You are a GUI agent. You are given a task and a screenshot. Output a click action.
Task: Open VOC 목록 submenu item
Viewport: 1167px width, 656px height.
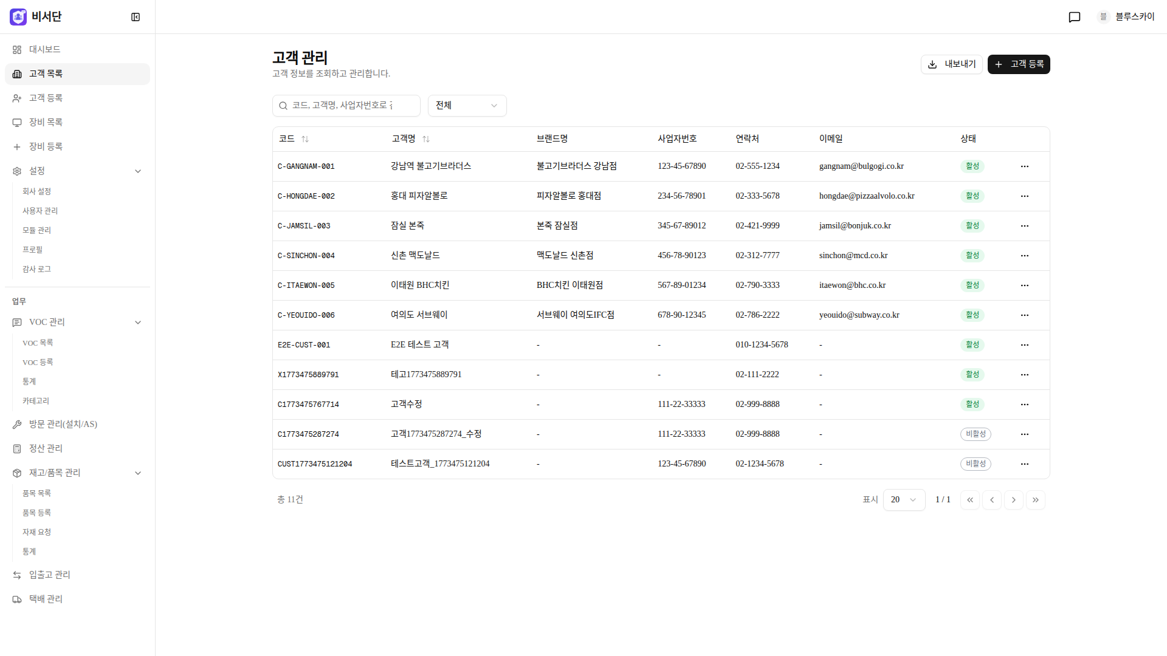click(x=38, y=343)
